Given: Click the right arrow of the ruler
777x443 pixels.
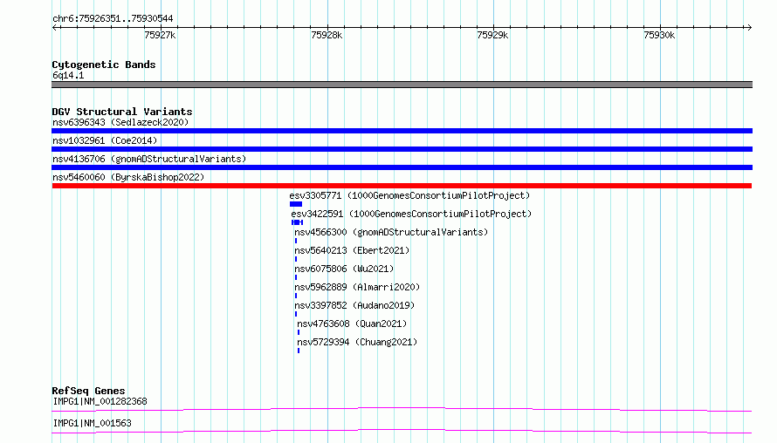Looking at the screenshot, I should [x=749, y=28].
